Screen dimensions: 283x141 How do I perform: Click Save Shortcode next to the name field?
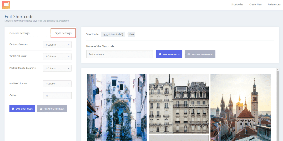pos(169,54)
